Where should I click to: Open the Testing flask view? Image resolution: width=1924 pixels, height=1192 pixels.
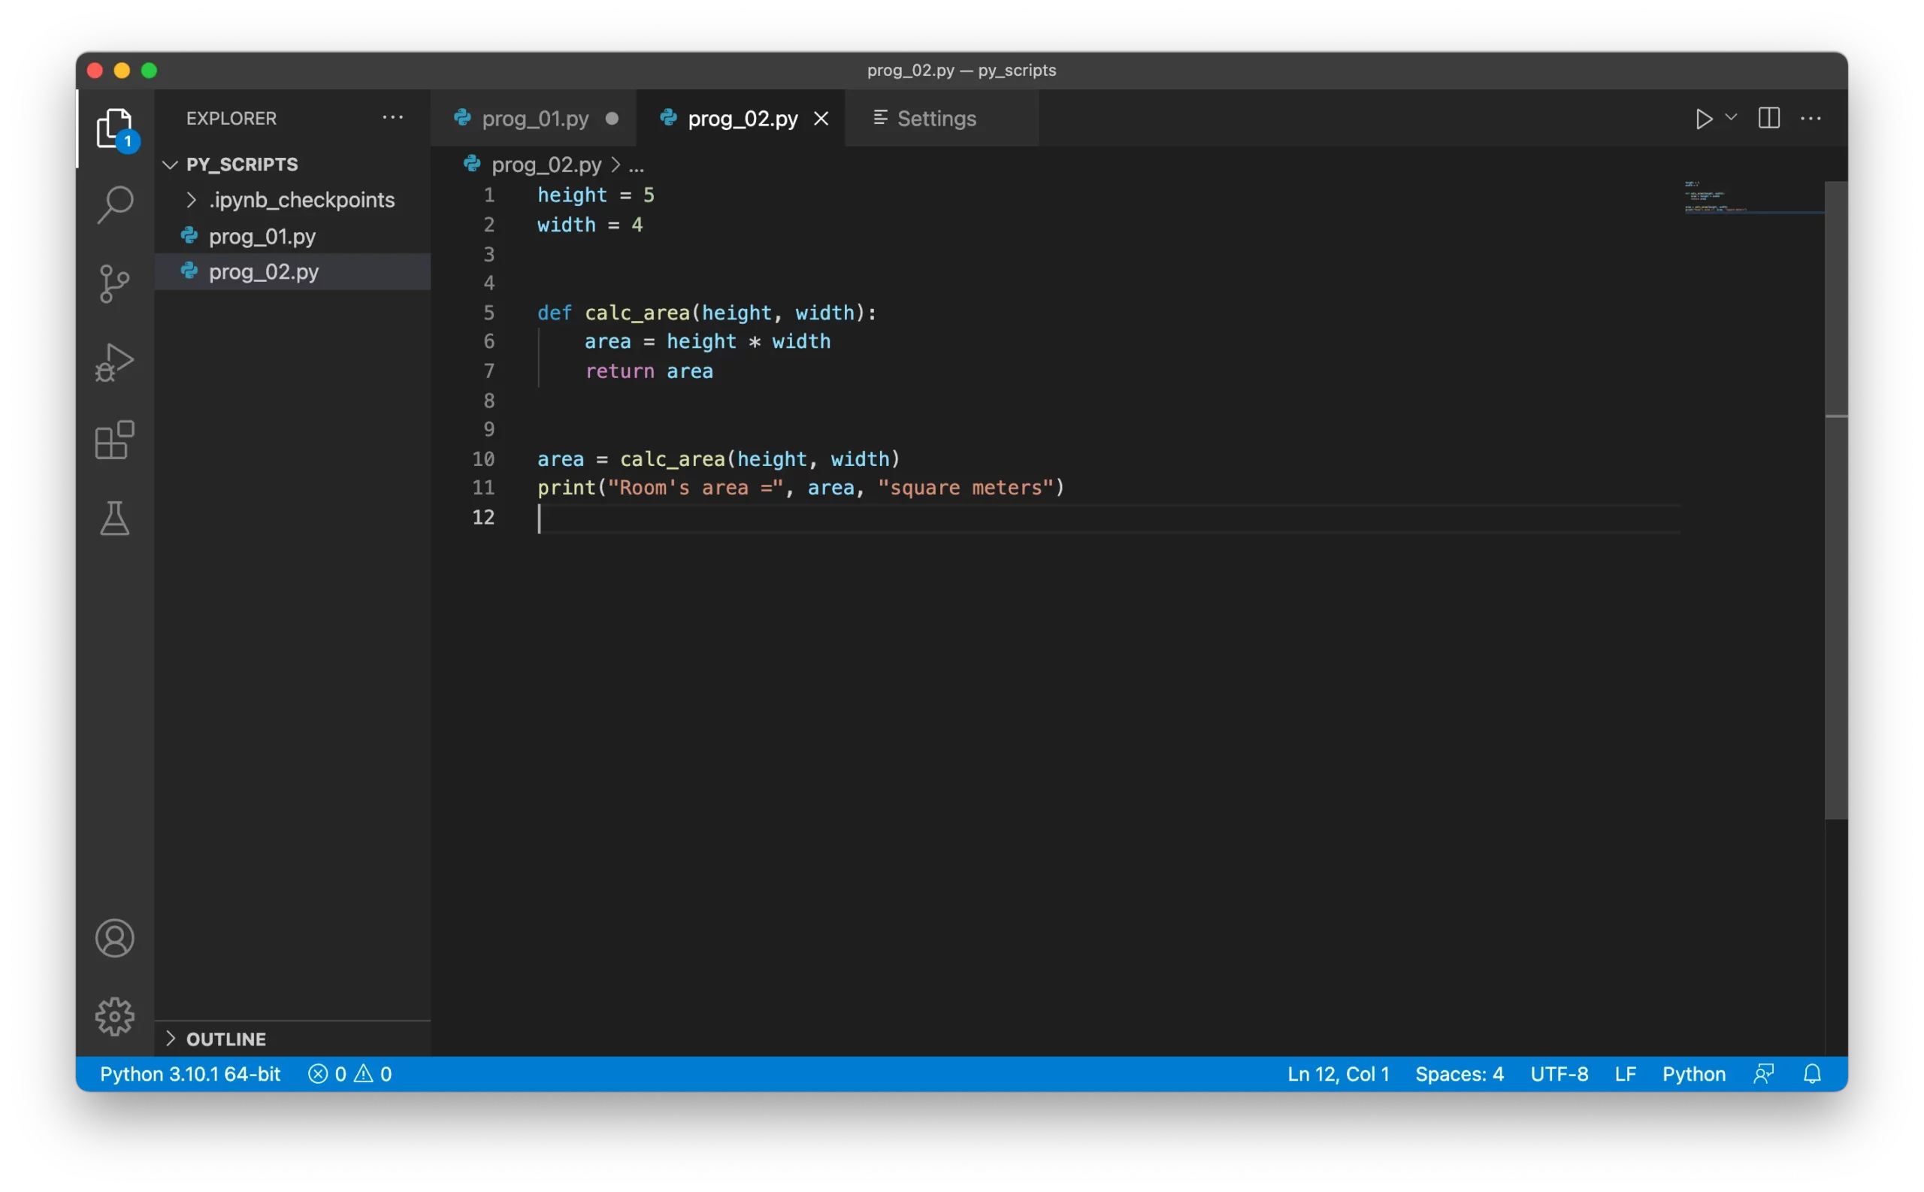(115, 519)
